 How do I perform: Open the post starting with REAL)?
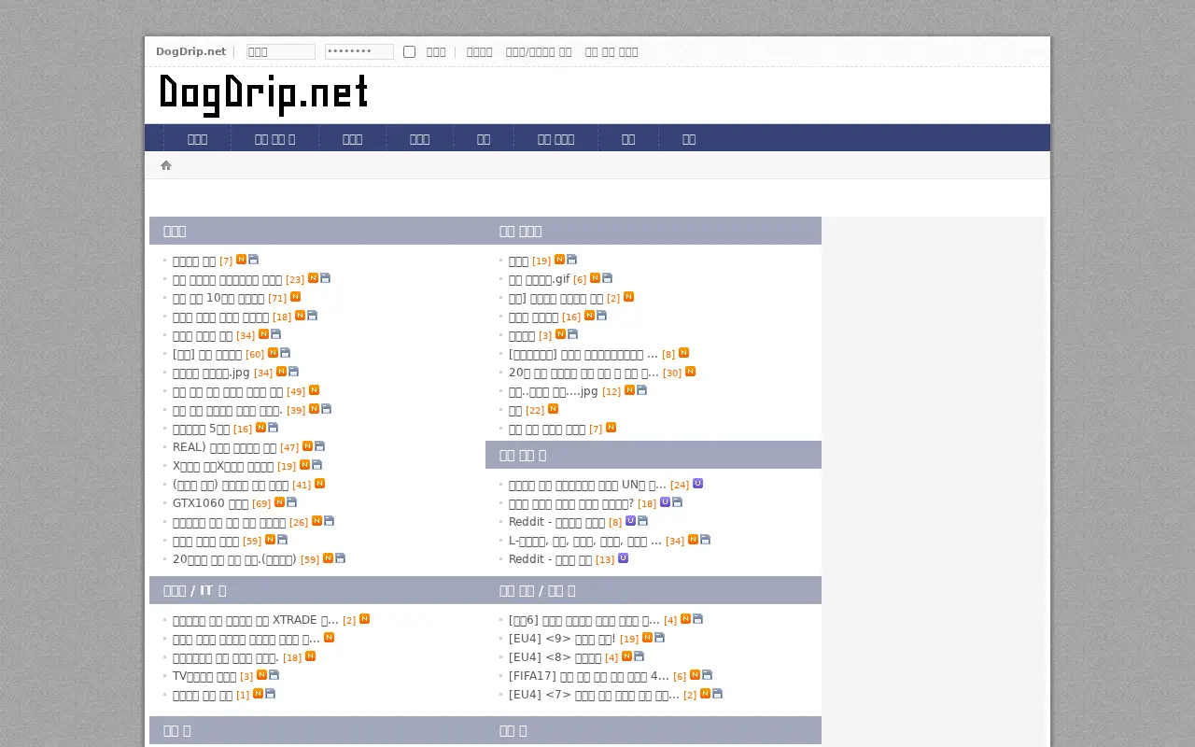[x=224, y=447]
